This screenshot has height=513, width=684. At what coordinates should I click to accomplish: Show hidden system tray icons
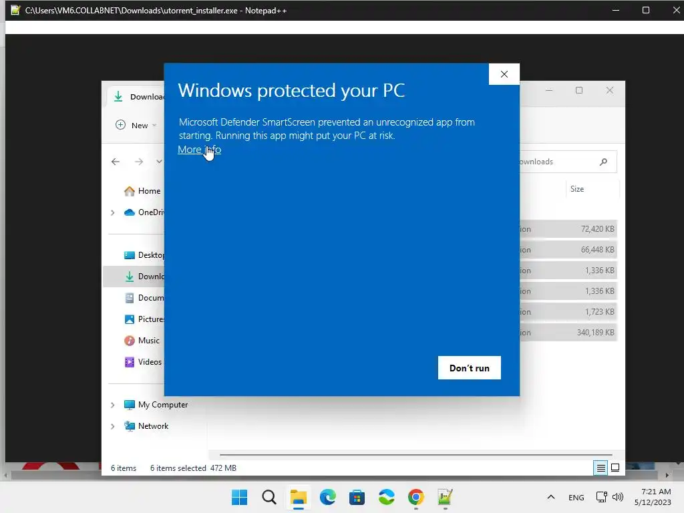[551, 497]
